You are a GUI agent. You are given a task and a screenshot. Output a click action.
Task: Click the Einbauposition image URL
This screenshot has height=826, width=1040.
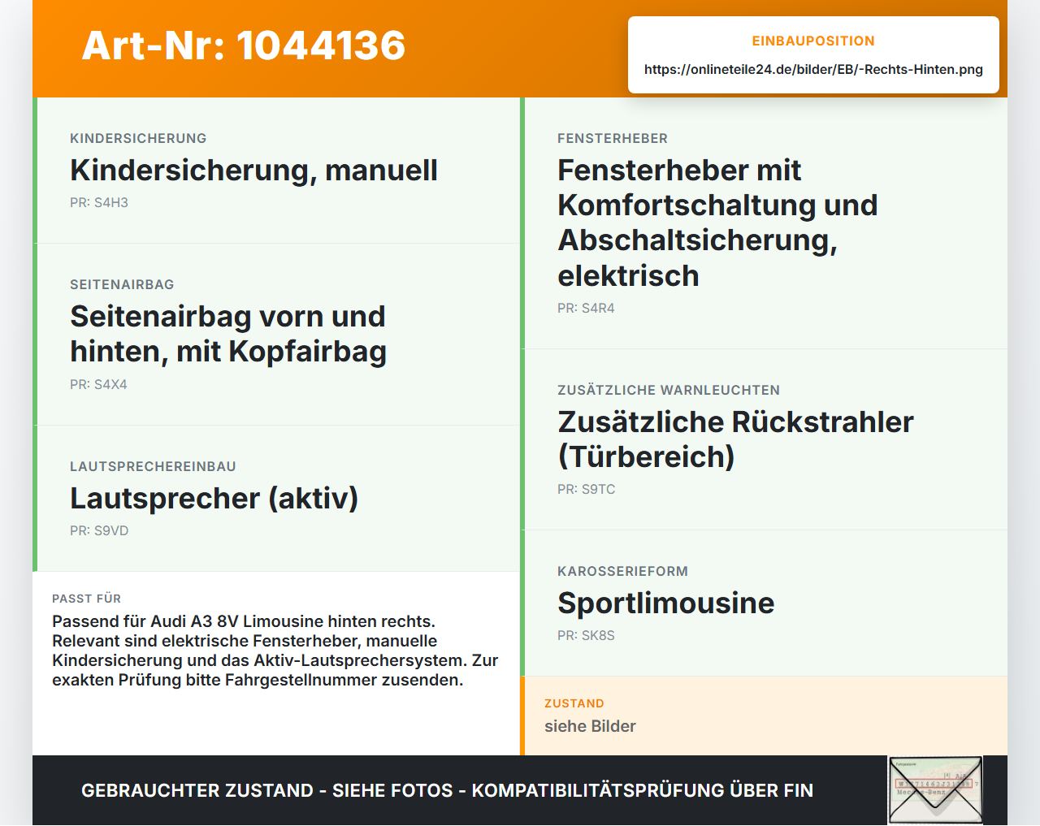(x=813, y=70)
